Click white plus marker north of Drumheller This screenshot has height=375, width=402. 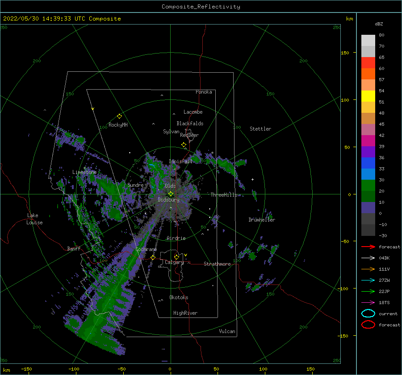252,179
